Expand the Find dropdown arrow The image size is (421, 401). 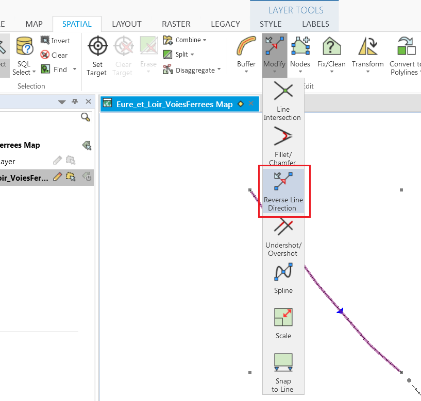click(x=75, y=69)
